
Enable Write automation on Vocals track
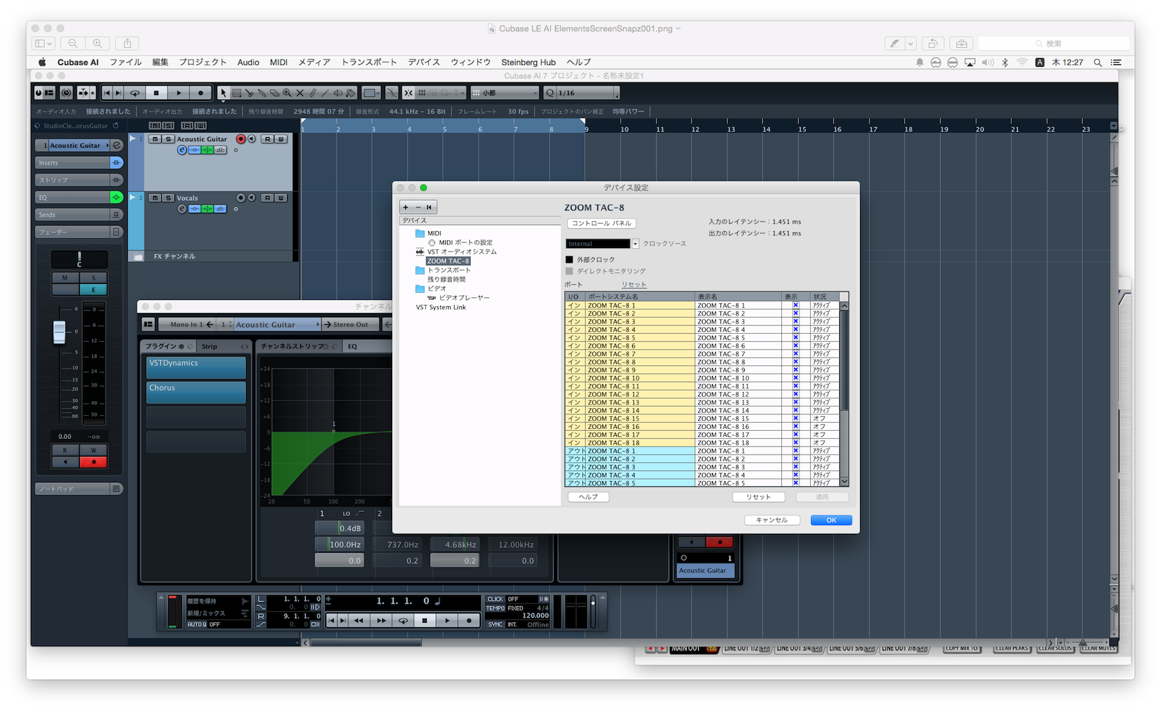(281, 198)
